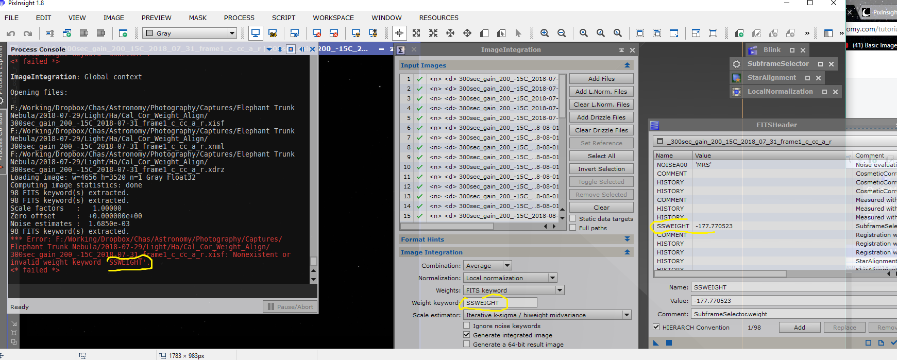Click the Zoom Out magnifier icon

click(562, 33)
